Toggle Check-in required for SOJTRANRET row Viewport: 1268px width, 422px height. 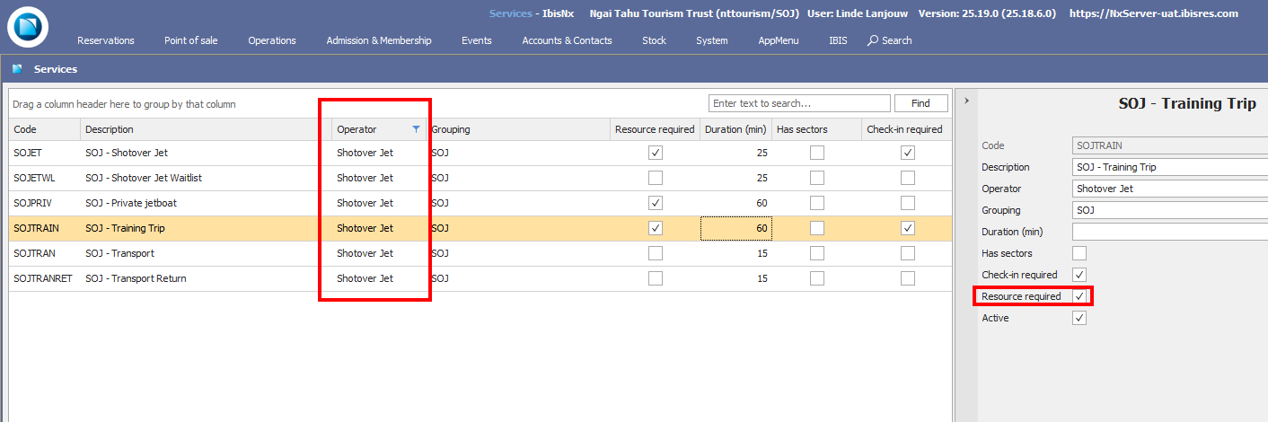[x=908, y=278]
